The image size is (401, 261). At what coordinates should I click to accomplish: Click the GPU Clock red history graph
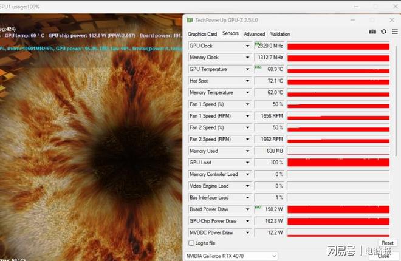[338, 46]
